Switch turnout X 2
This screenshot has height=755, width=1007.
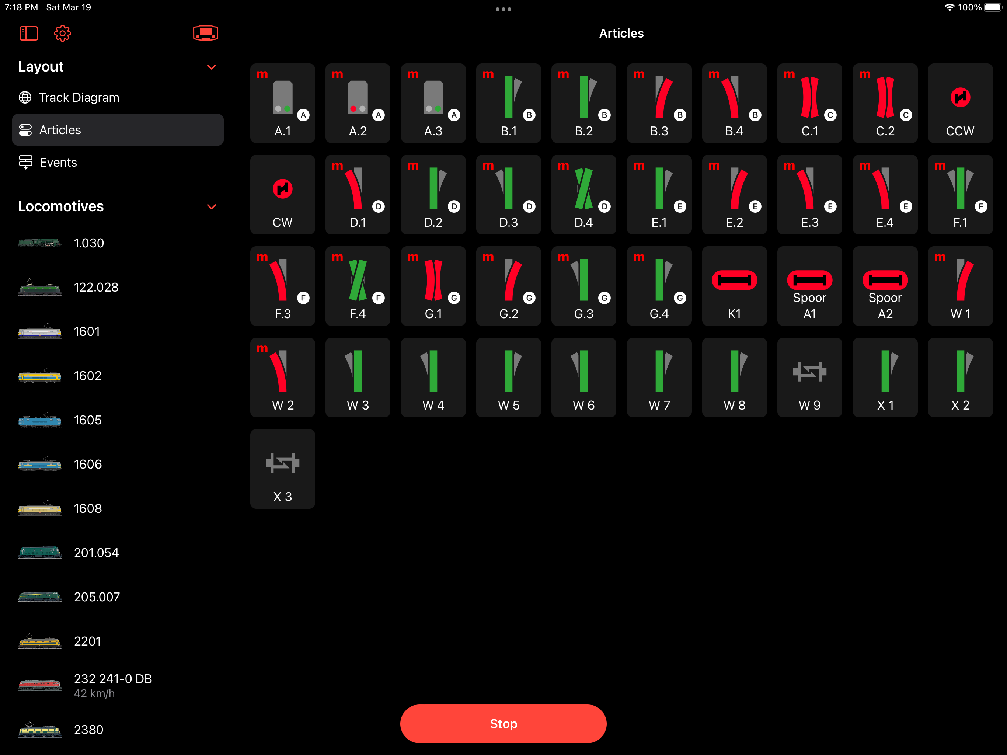tap(960, 378)
